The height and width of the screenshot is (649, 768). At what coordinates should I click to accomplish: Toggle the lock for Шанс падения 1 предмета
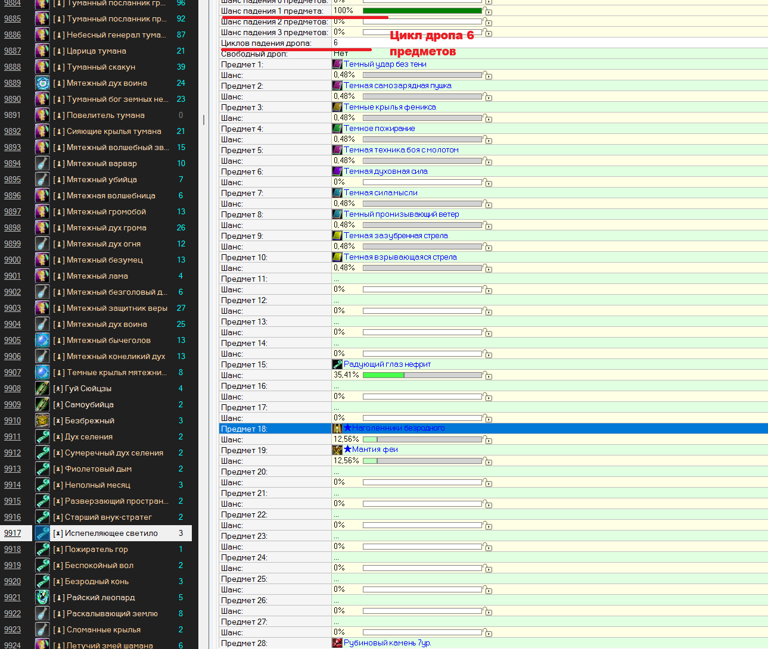[488, 11]
